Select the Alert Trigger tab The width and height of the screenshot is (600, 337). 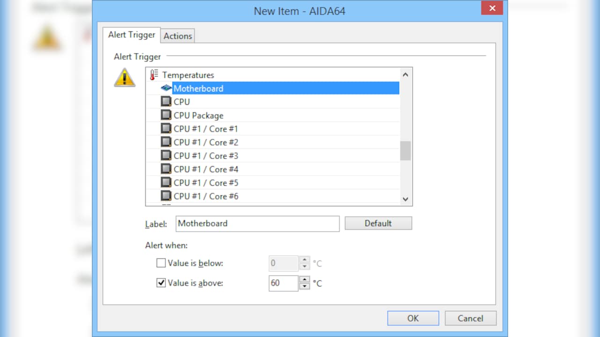(132, 35)
